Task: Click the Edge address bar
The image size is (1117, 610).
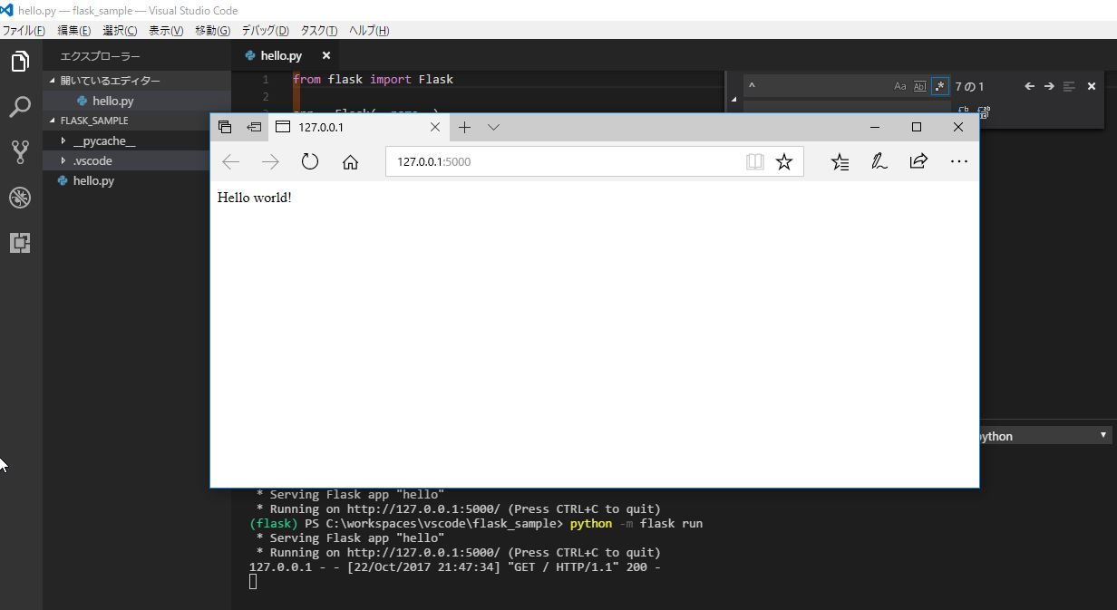Action: pos(562,161)
